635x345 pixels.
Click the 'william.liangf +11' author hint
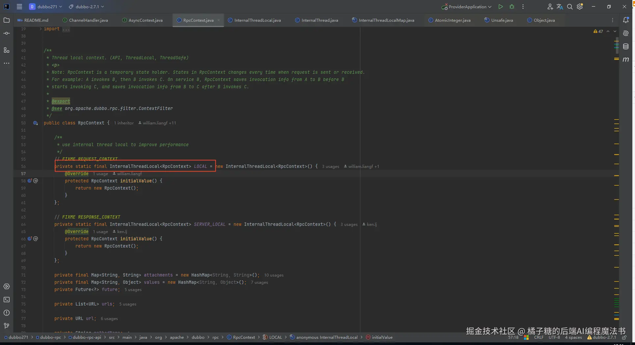tap(157, 123)
